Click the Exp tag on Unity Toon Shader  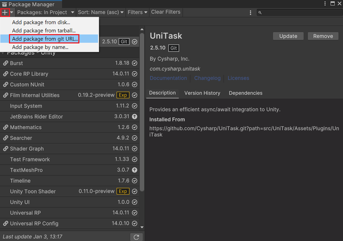pyautogui.click(x=123, y=191)
